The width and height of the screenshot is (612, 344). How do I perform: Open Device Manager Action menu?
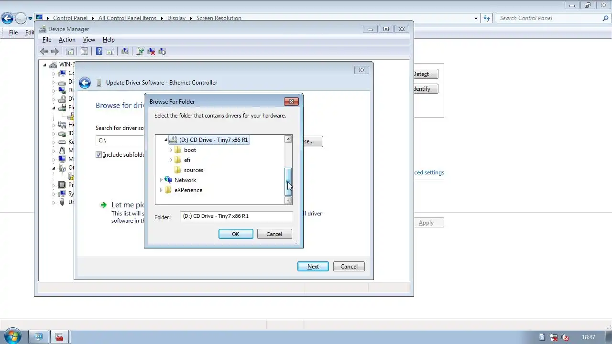click(x=67, y=40)
